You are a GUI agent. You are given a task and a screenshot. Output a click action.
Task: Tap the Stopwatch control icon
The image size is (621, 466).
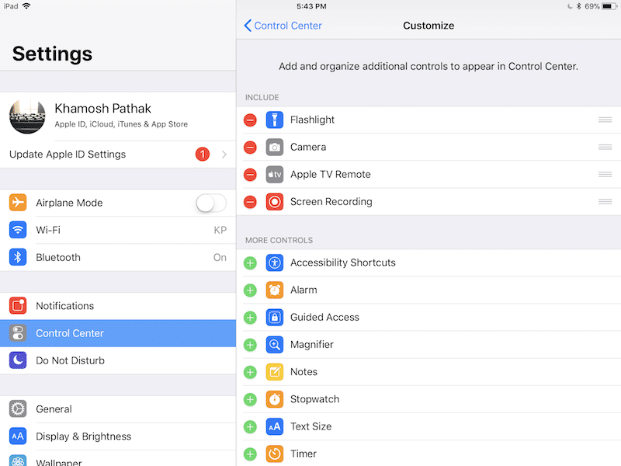275,399
